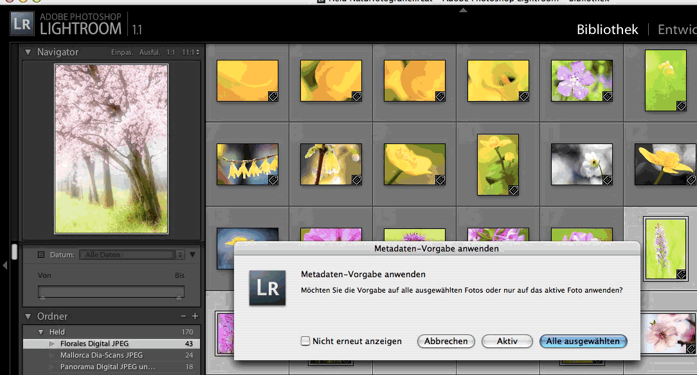Click badge on the yellow cowslip bud thumbnail

(356, 179)
